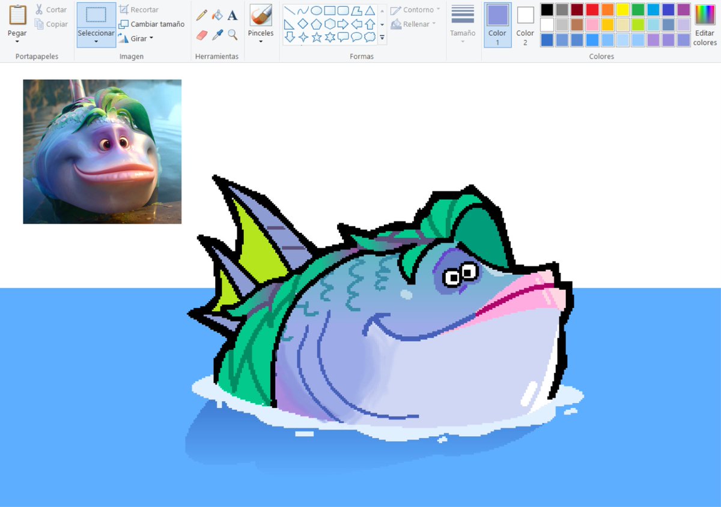Image resolution: width=721 pixels, height=507 pixels.
Task: Open the Girar rotate dropdown
Action: (135, 38)
